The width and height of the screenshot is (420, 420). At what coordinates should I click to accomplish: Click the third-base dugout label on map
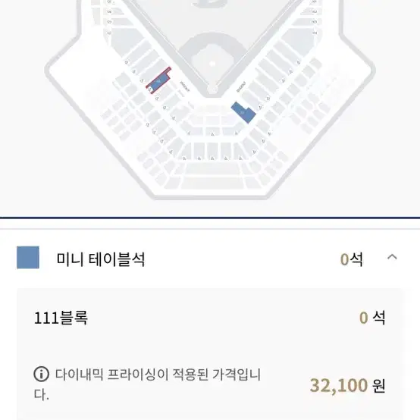[184, 86]
